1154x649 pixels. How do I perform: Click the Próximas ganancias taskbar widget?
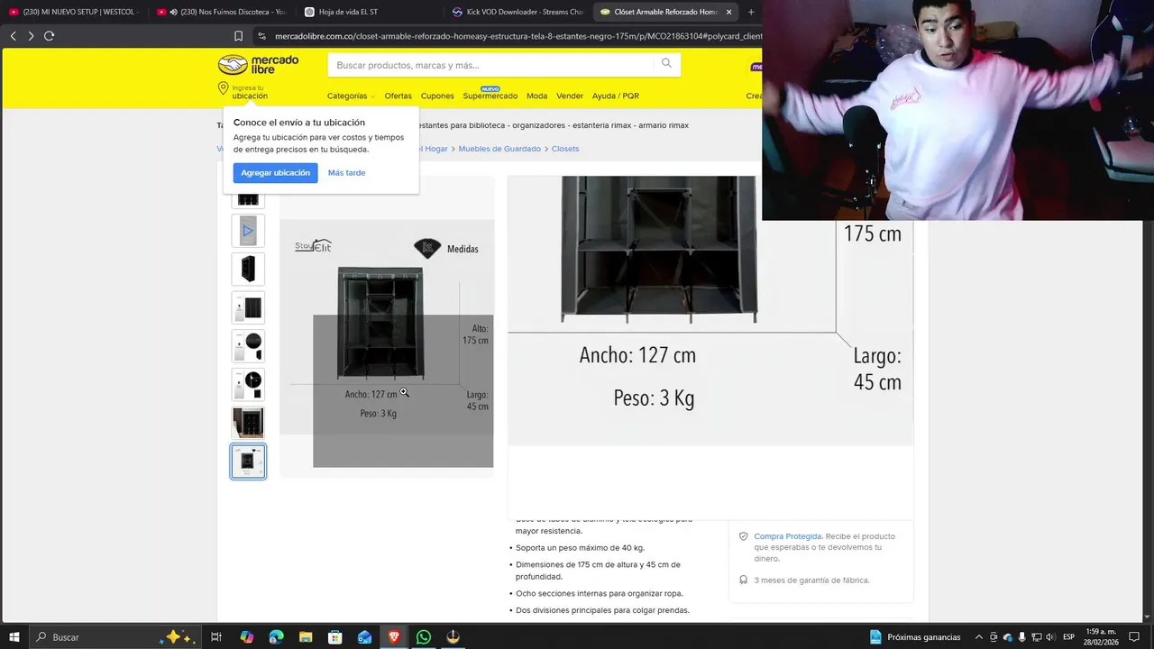(x=915, y=637)
